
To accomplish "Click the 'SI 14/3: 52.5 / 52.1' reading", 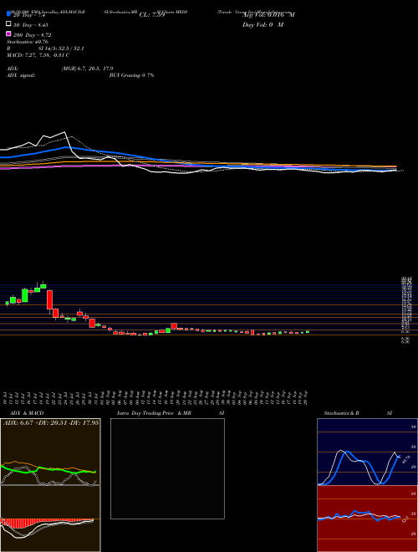I will point(61,49).
